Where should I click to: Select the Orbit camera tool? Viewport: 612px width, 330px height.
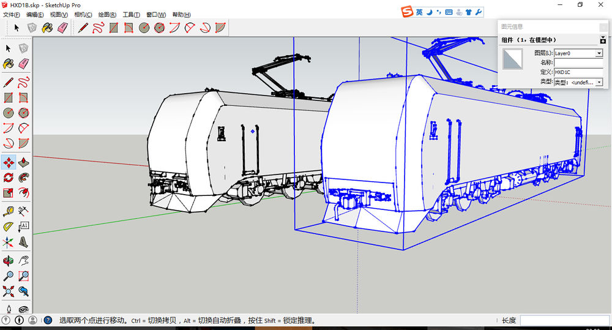pyautogui.click(x=9, y=260)
